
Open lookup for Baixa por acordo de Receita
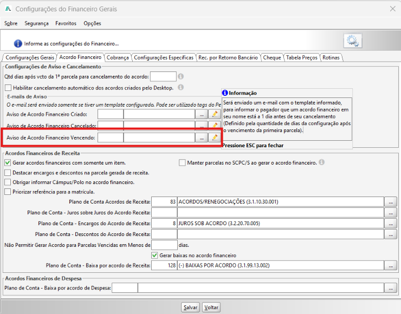tap(391, 265)
